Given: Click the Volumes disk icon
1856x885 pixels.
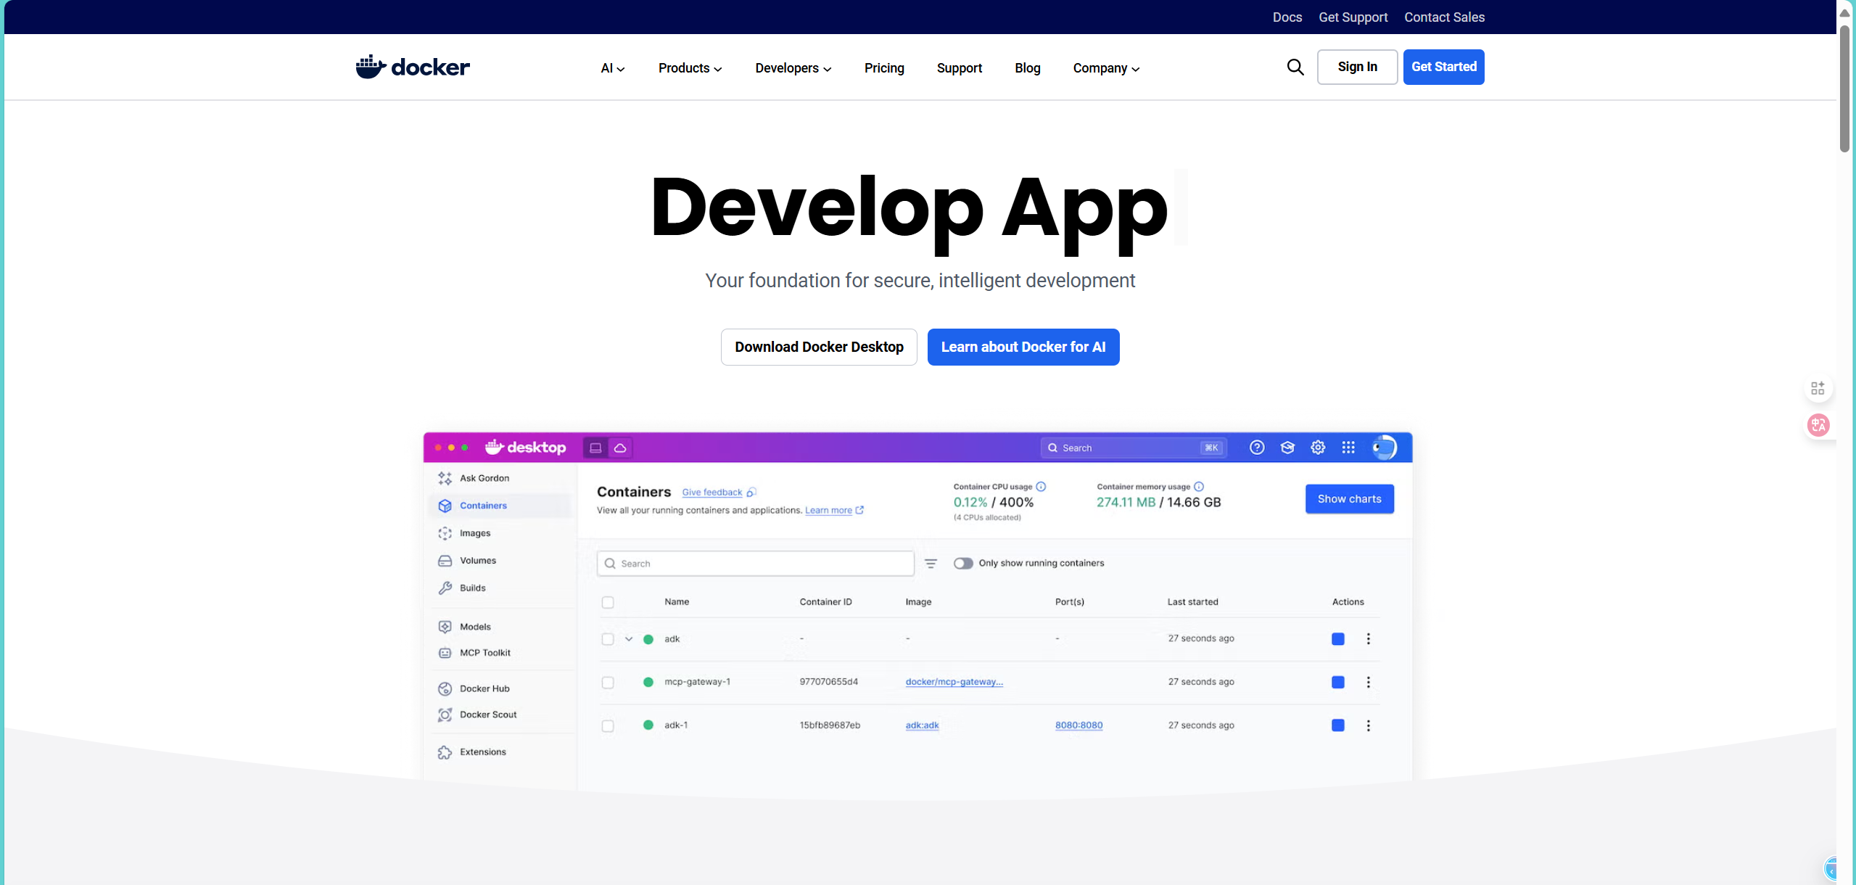Looking at the screenshot, I should [x=445, y=561].
